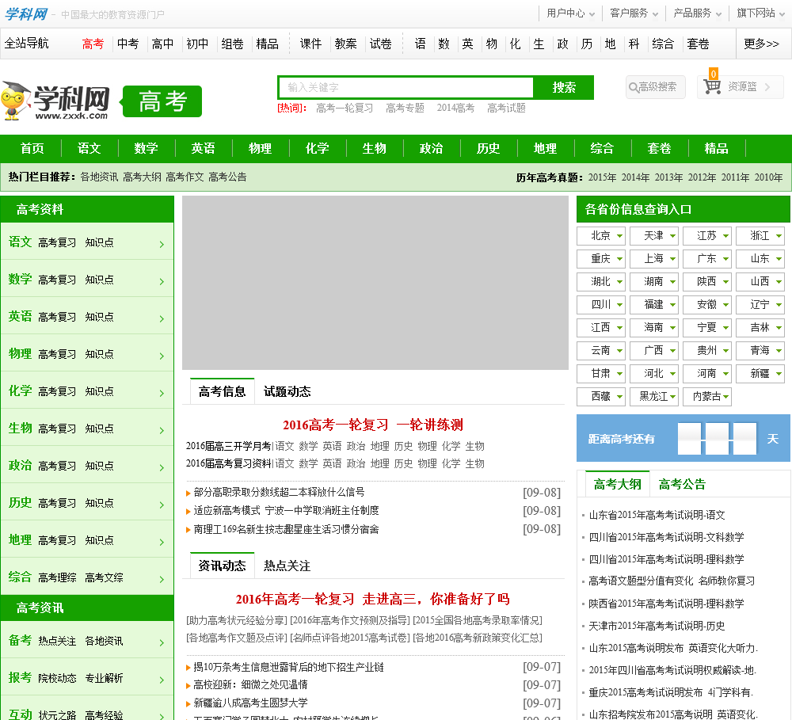This screenshot has height=720, width=792.
Task: Open 高考作文 recommended column link
Action: [185, 177]
